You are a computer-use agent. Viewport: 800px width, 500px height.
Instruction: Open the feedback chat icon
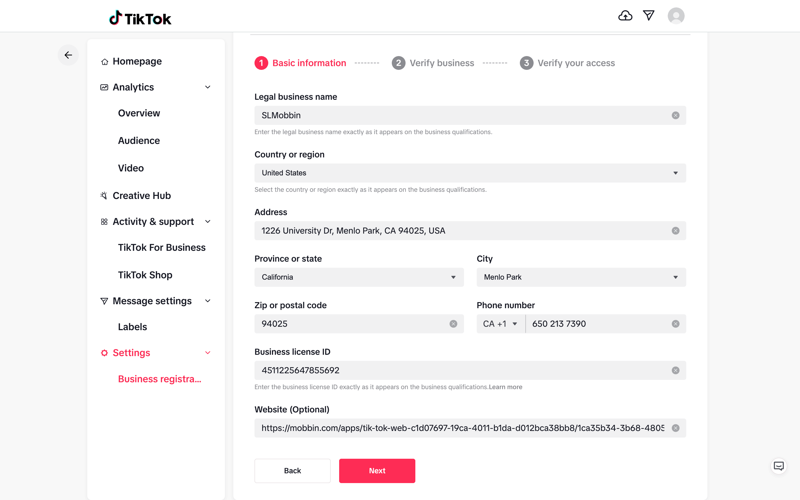click(x=779, y=466)
